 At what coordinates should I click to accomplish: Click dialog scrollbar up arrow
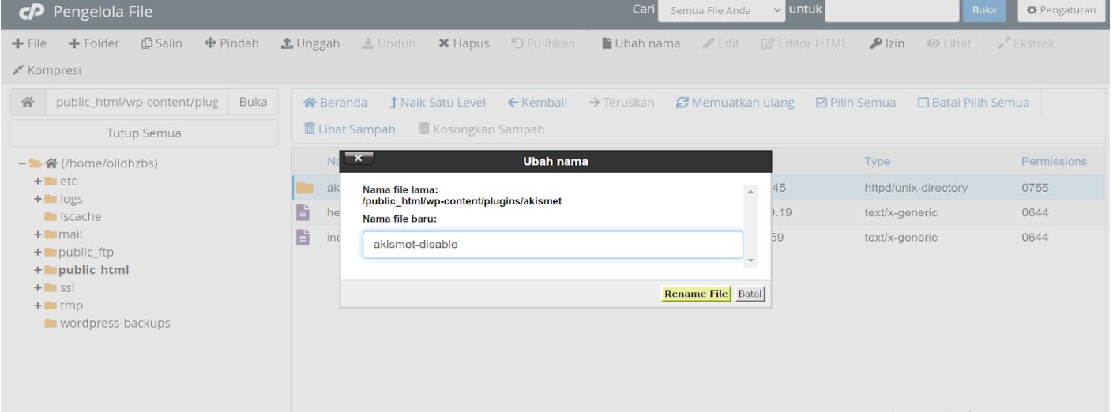[750, 192]
